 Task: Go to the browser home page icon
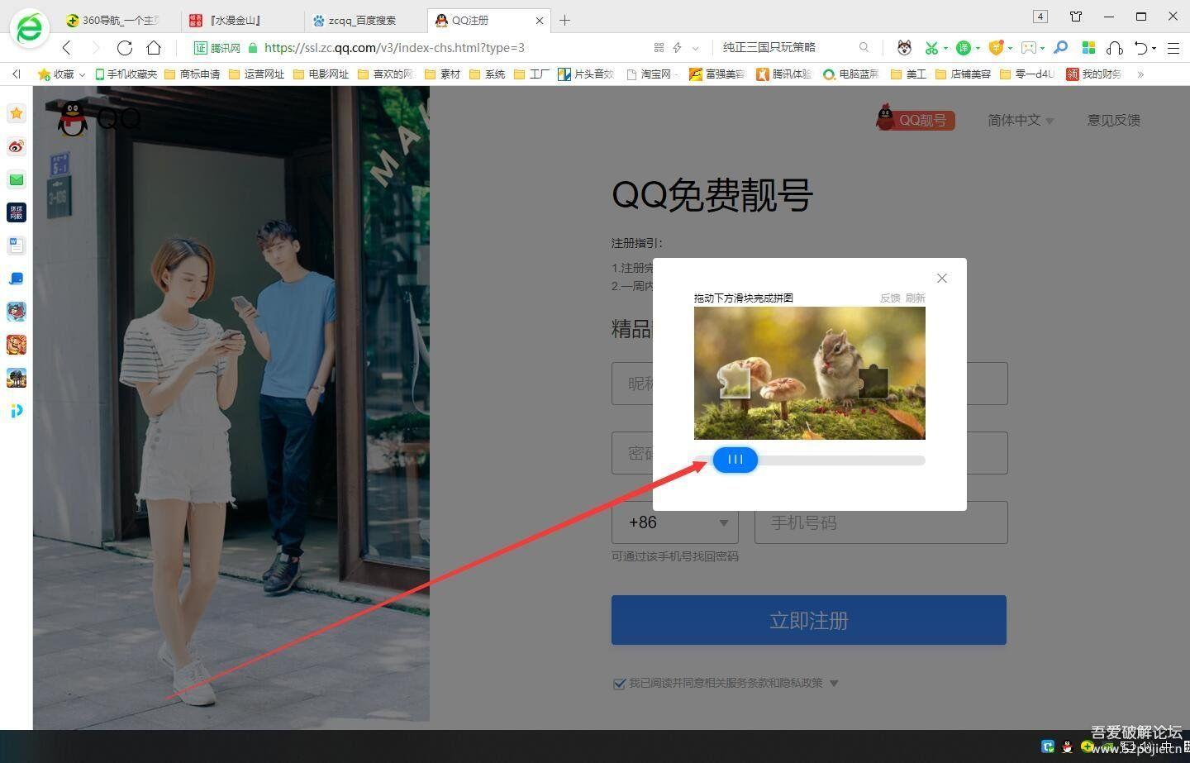154,48
